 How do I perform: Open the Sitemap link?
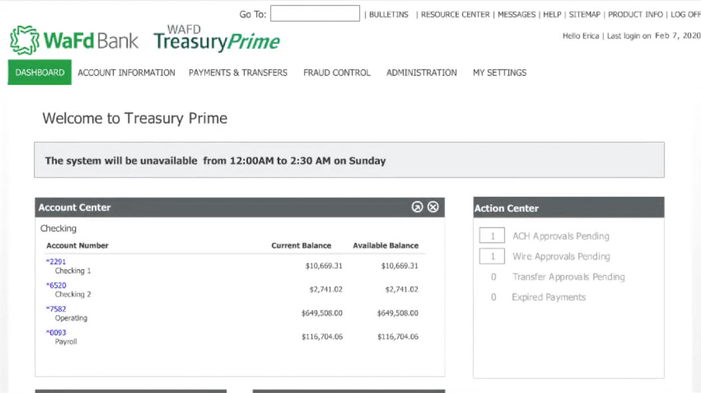tap(585, 15)
